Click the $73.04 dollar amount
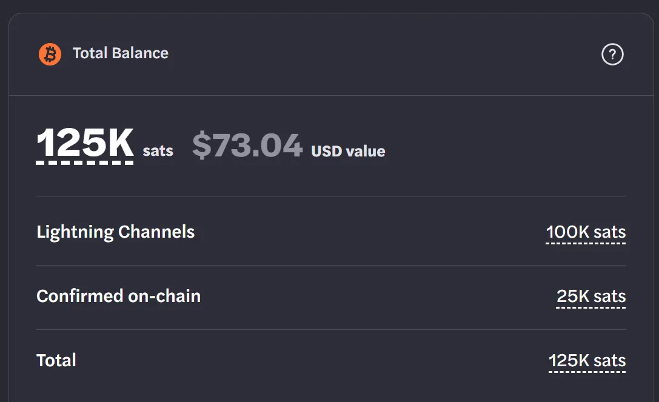659x402 pixels. [247, 145]
